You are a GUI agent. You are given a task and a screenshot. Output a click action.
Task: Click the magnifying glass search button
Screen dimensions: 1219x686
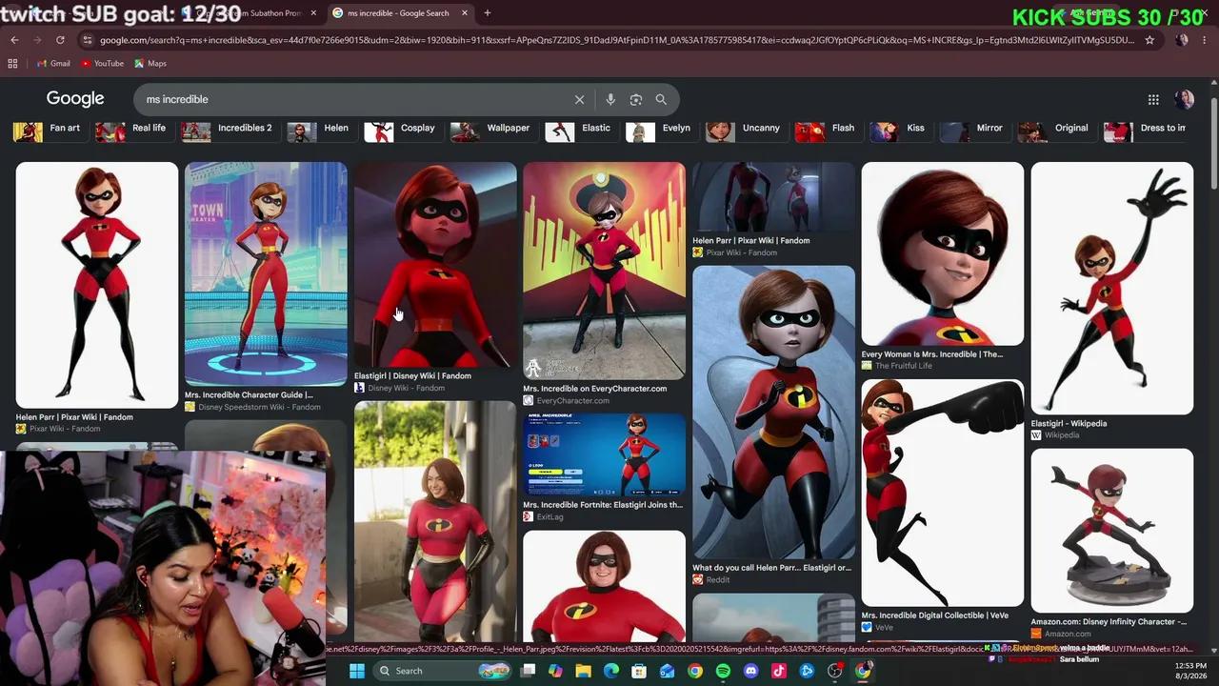pyautogui.click(x=661, y=99)
